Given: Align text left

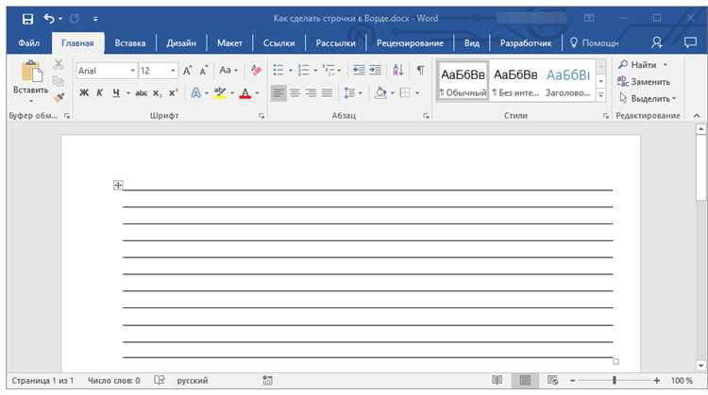Looking at the screenshot, I should click(x=278, y=93).
